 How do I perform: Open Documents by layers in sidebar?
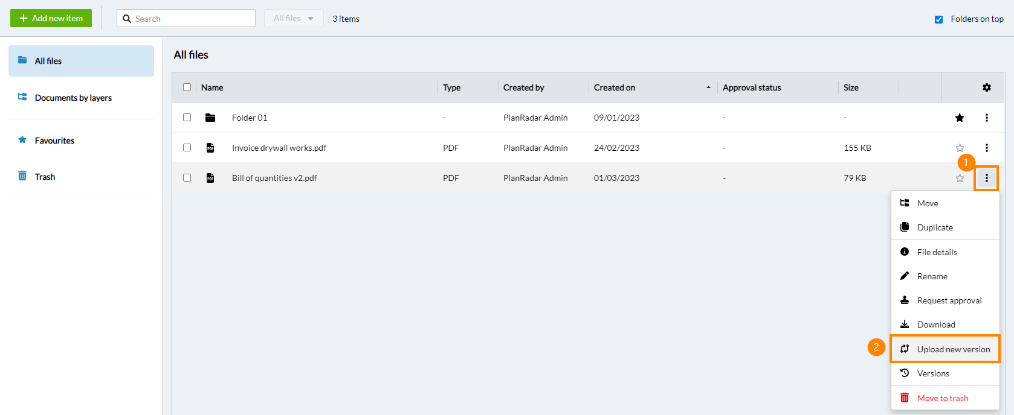click(x=73, y=98)
